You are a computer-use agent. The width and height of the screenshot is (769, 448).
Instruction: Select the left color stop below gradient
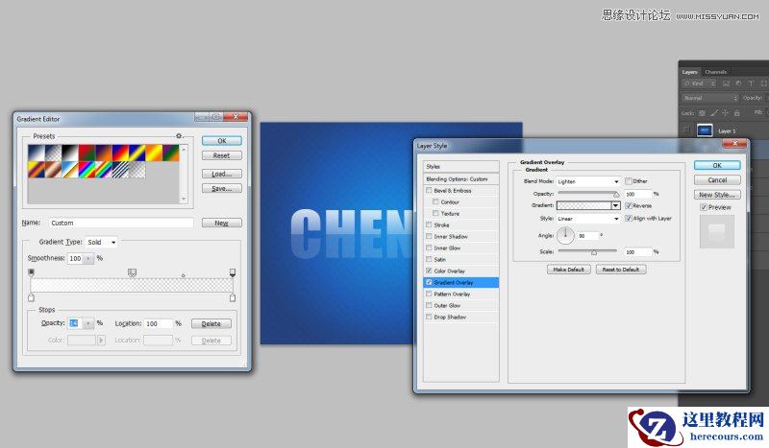[x=32, y=297]
